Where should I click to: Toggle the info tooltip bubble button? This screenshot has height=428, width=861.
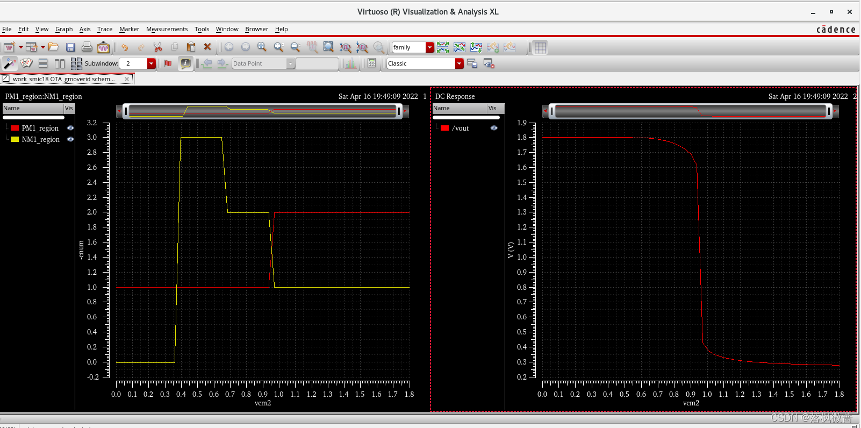[x=185, y=63]
